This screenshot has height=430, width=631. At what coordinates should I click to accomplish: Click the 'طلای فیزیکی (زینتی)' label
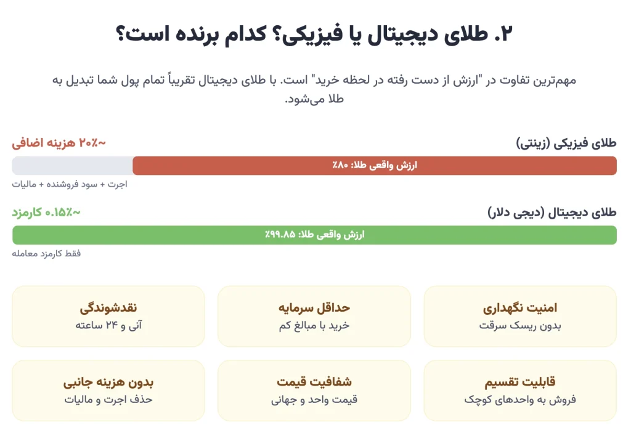pyautogui.click(x=566, y=144)
